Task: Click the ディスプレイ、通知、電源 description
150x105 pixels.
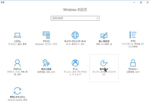Action: (x=17, y=44)
